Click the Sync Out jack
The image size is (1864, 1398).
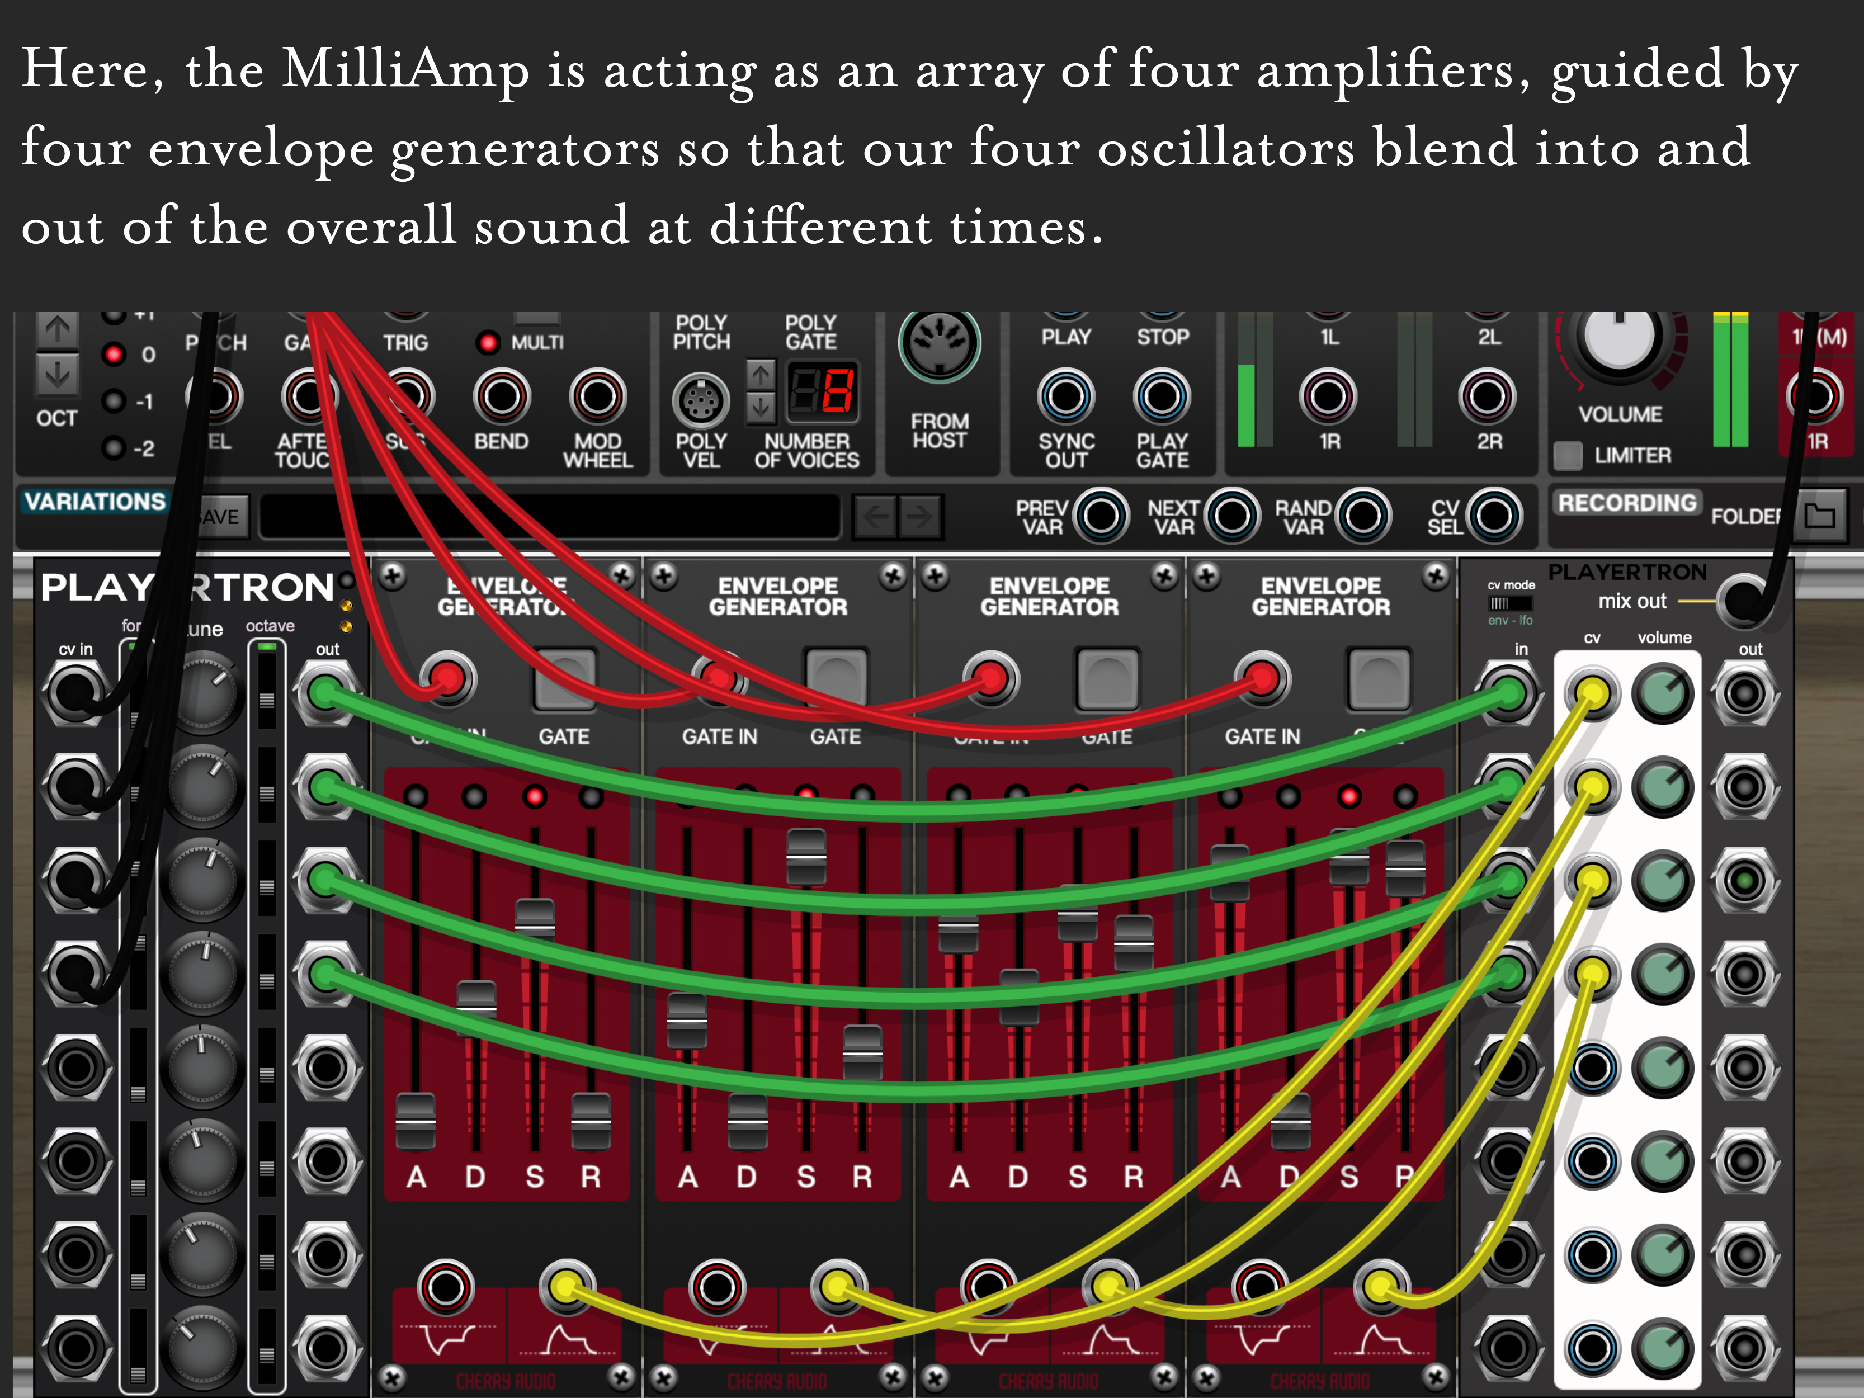(1066, 396)
